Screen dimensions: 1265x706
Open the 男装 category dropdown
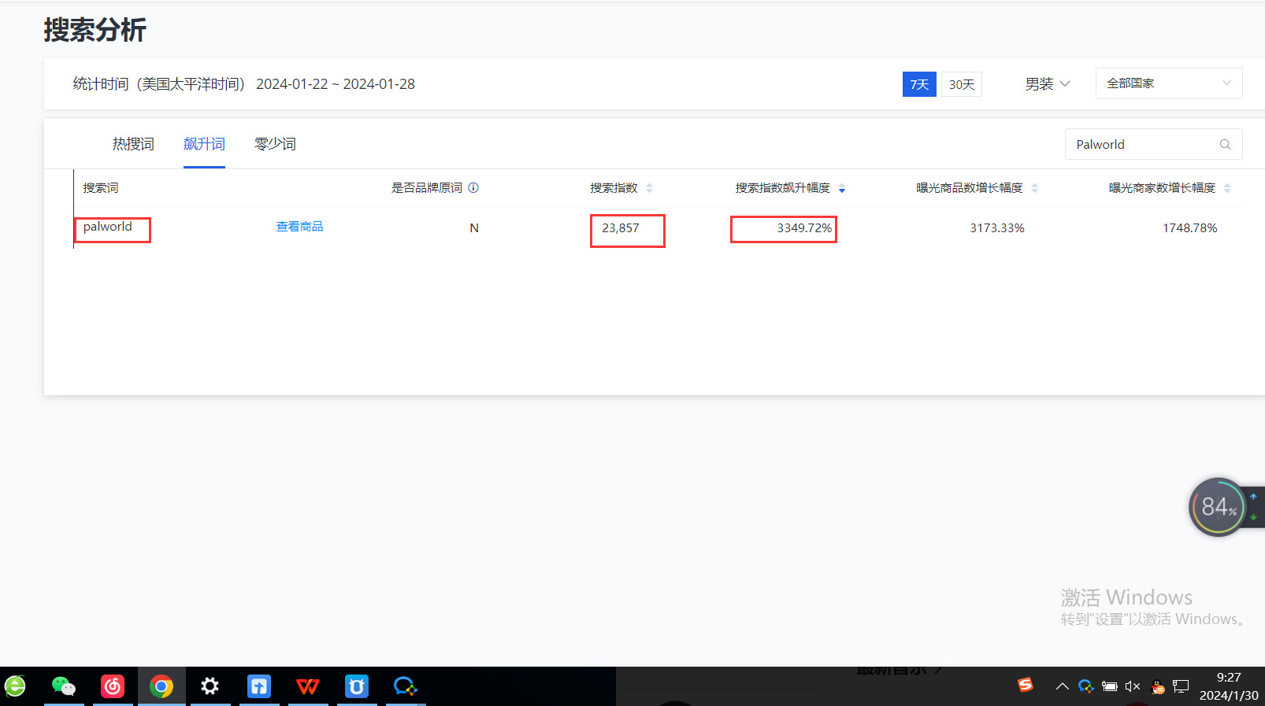(x=1047, y=84)
